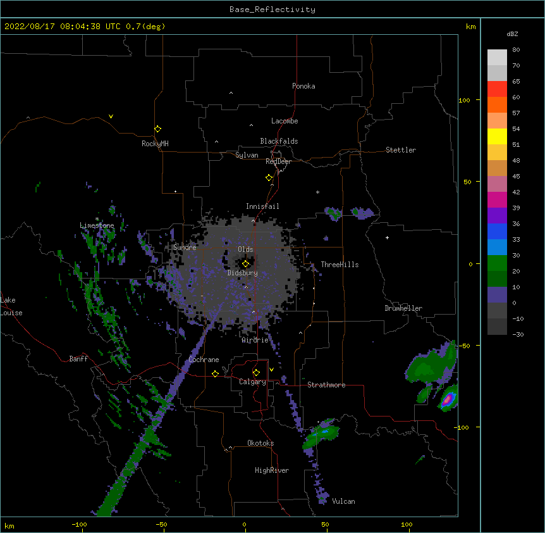The width and height of the screenshot is (545, 533).
Task: Pick the red 60-65 dBZ legend swatch
Action: pos(497,89)
